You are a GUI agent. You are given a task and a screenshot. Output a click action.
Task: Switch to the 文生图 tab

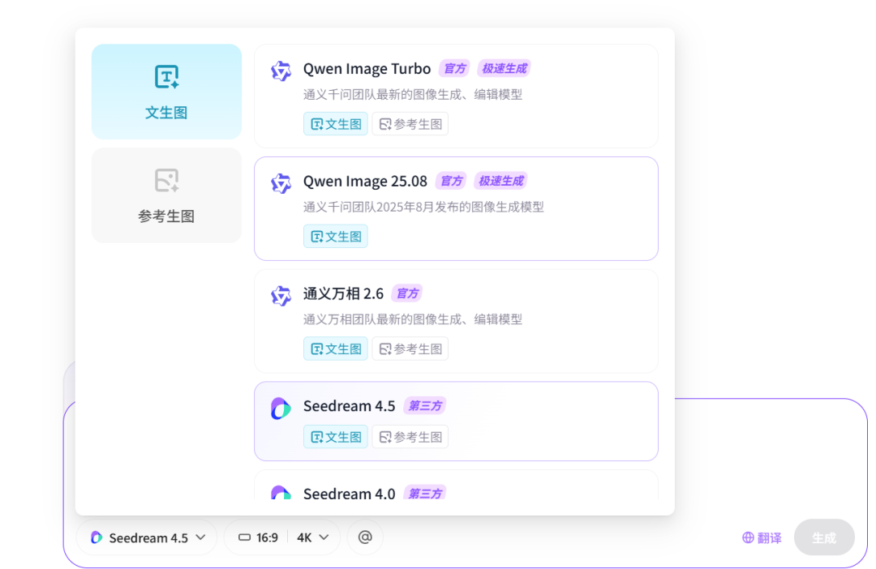[x=165, y=92]
